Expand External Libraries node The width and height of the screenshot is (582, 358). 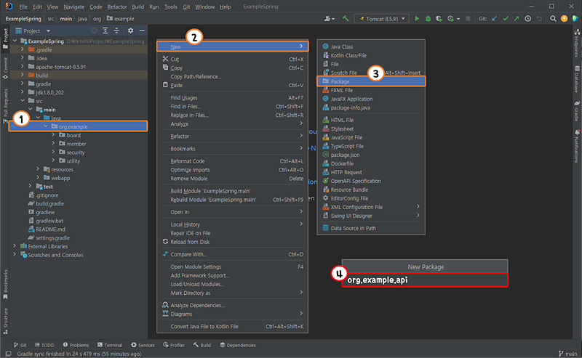click(x=15, y=246)
